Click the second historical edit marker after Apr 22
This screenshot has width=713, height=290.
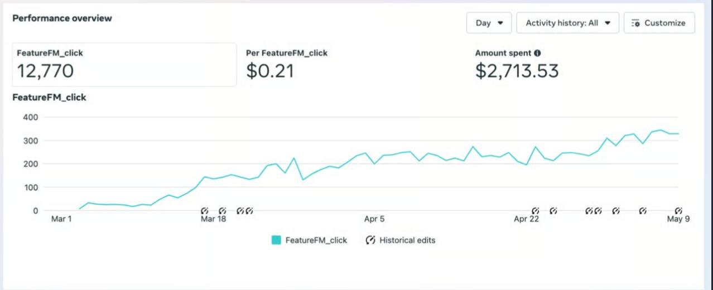click(589, 211)
